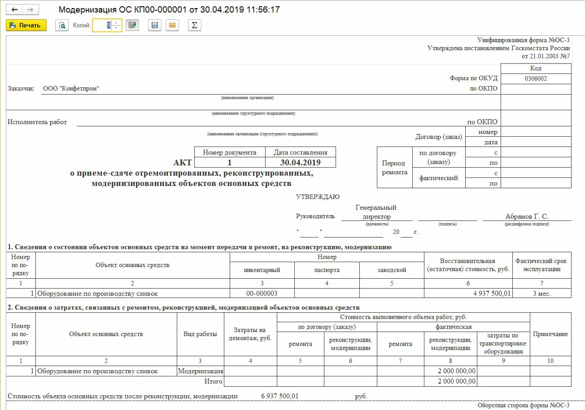The image size is (585, 410).
Task: Decrease copies with down stepper arrow
Action: [x=117, y=28]
